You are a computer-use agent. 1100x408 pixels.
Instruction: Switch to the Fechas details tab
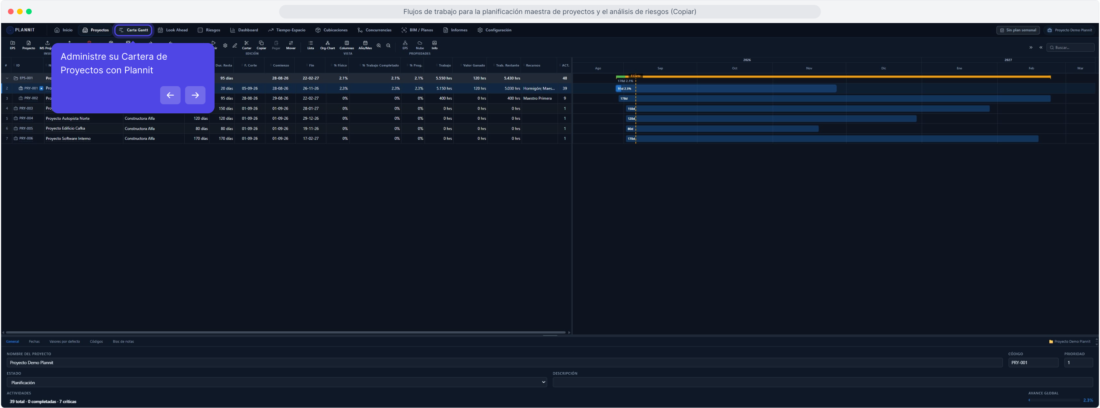pos(34,342)
